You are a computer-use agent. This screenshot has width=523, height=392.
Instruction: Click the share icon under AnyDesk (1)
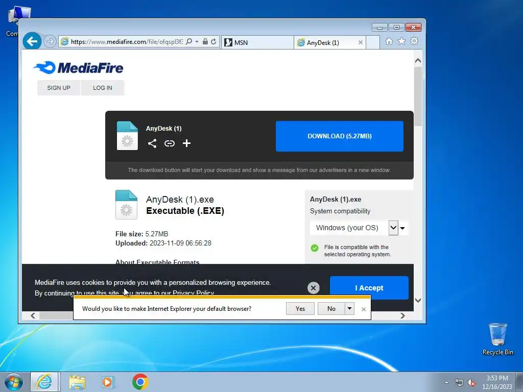[x=152, y=143]
